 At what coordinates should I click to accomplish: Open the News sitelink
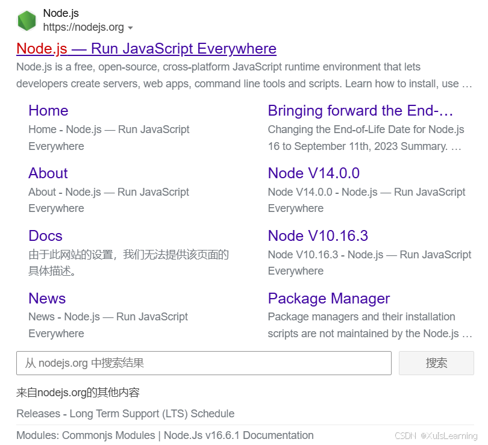coord(47,298)
